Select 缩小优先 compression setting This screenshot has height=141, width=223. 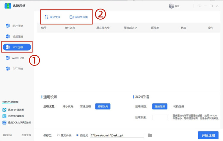click(x=68, y=106)
